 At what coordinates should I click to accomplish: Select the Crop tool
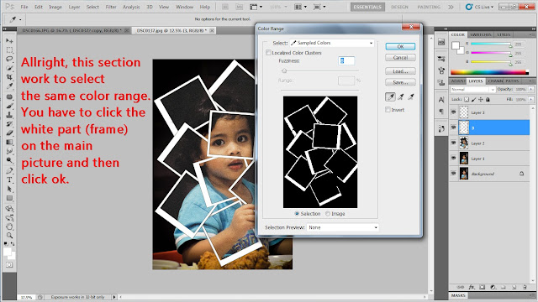(x=9, y=76)
